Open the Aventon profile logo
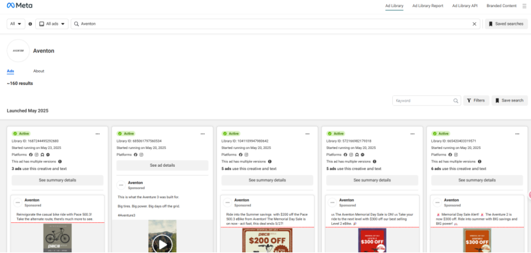Image resolution: width=531 pixels, height=253 pixels. [19, 50]
